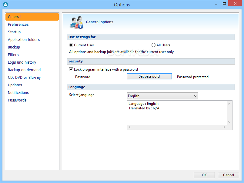Close the Options window
This screenshot has height=183, width=244.
[235, 3]
